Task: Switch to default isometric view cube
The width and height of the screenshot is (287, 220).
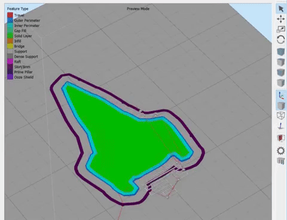Action: [x=281, y=52]
